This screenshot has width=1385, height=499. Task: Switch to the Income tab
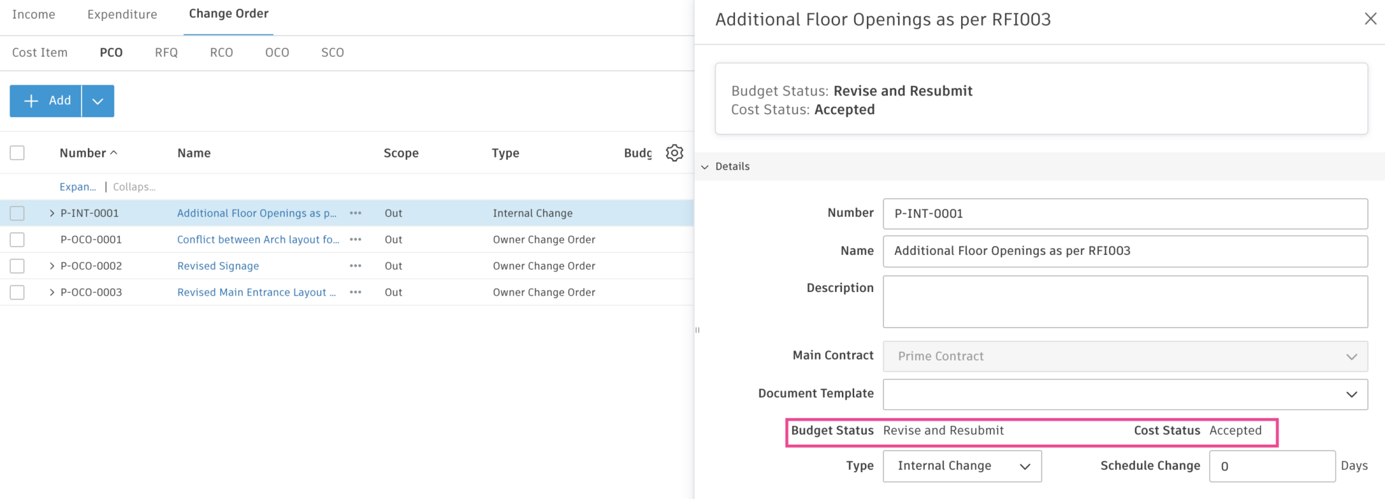tap(34, 14)
